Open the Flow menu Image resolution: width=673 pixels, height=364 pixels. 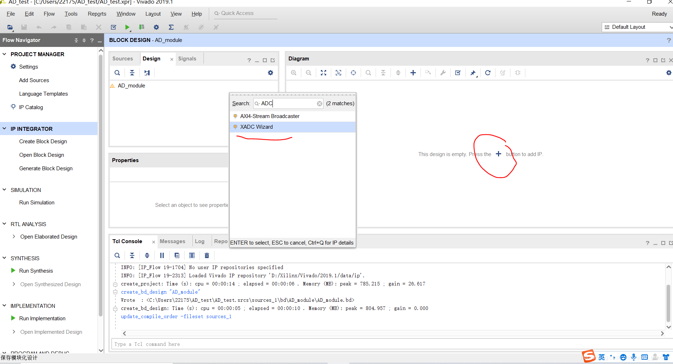(49, 14)
